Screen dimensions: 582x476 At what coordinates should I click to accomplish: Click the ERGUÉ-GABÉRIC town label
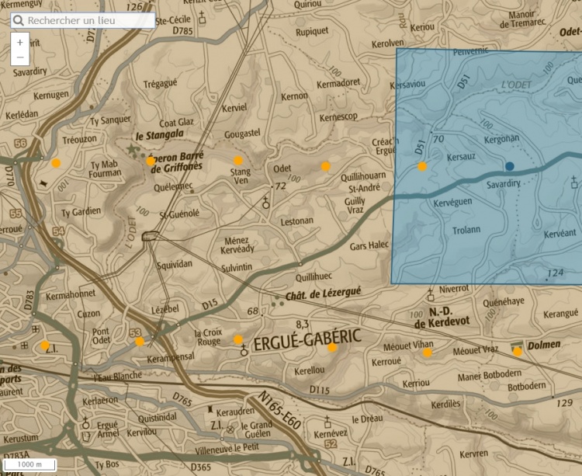(308, 339)
